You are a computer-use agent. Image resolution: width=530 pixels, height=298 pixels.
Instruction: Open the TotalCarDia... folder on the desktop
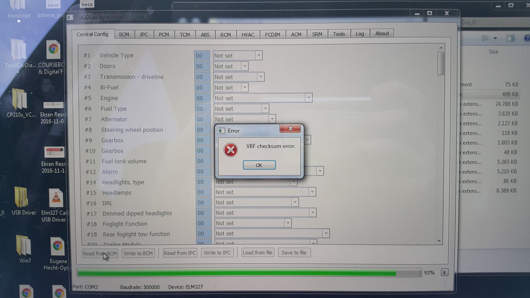click(20, 53)
